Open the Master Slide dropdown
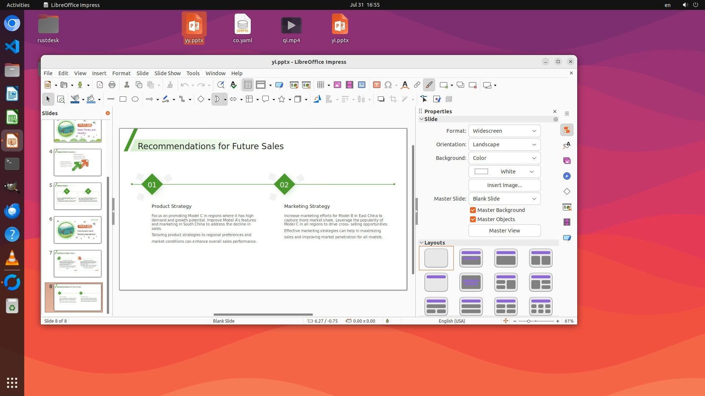The width and height of the screenshot is (705, 396). [x=504, y=199]
